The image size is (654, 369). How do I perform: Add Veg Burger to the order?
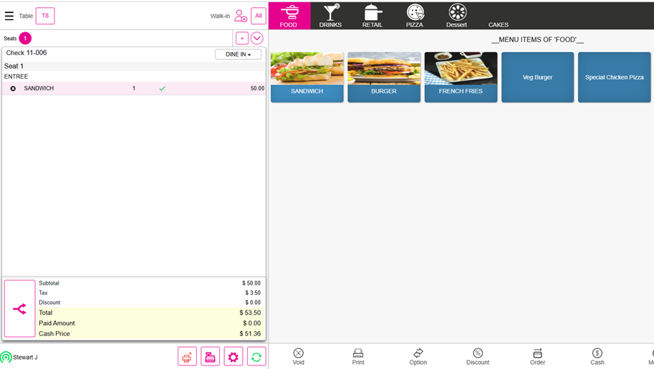pyautogui.click(x=537, y=77)
